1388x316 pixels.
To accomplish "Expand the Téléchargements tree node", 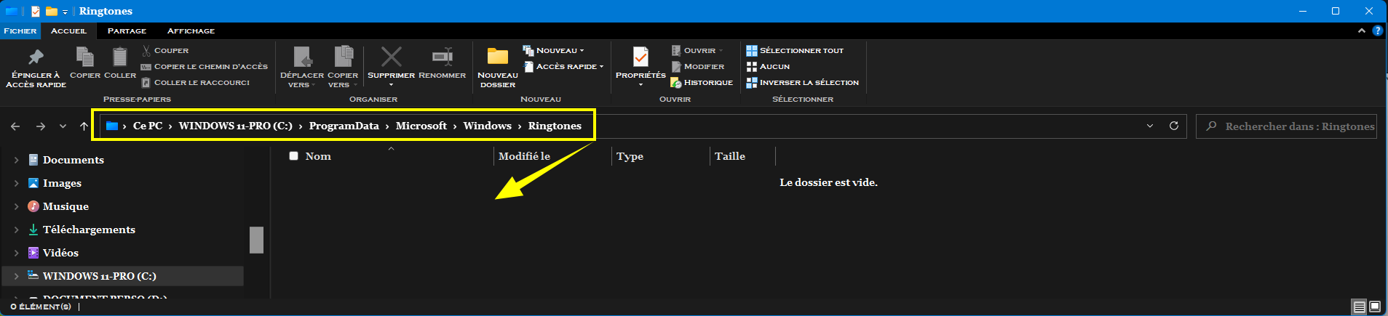I will point(16,230).
